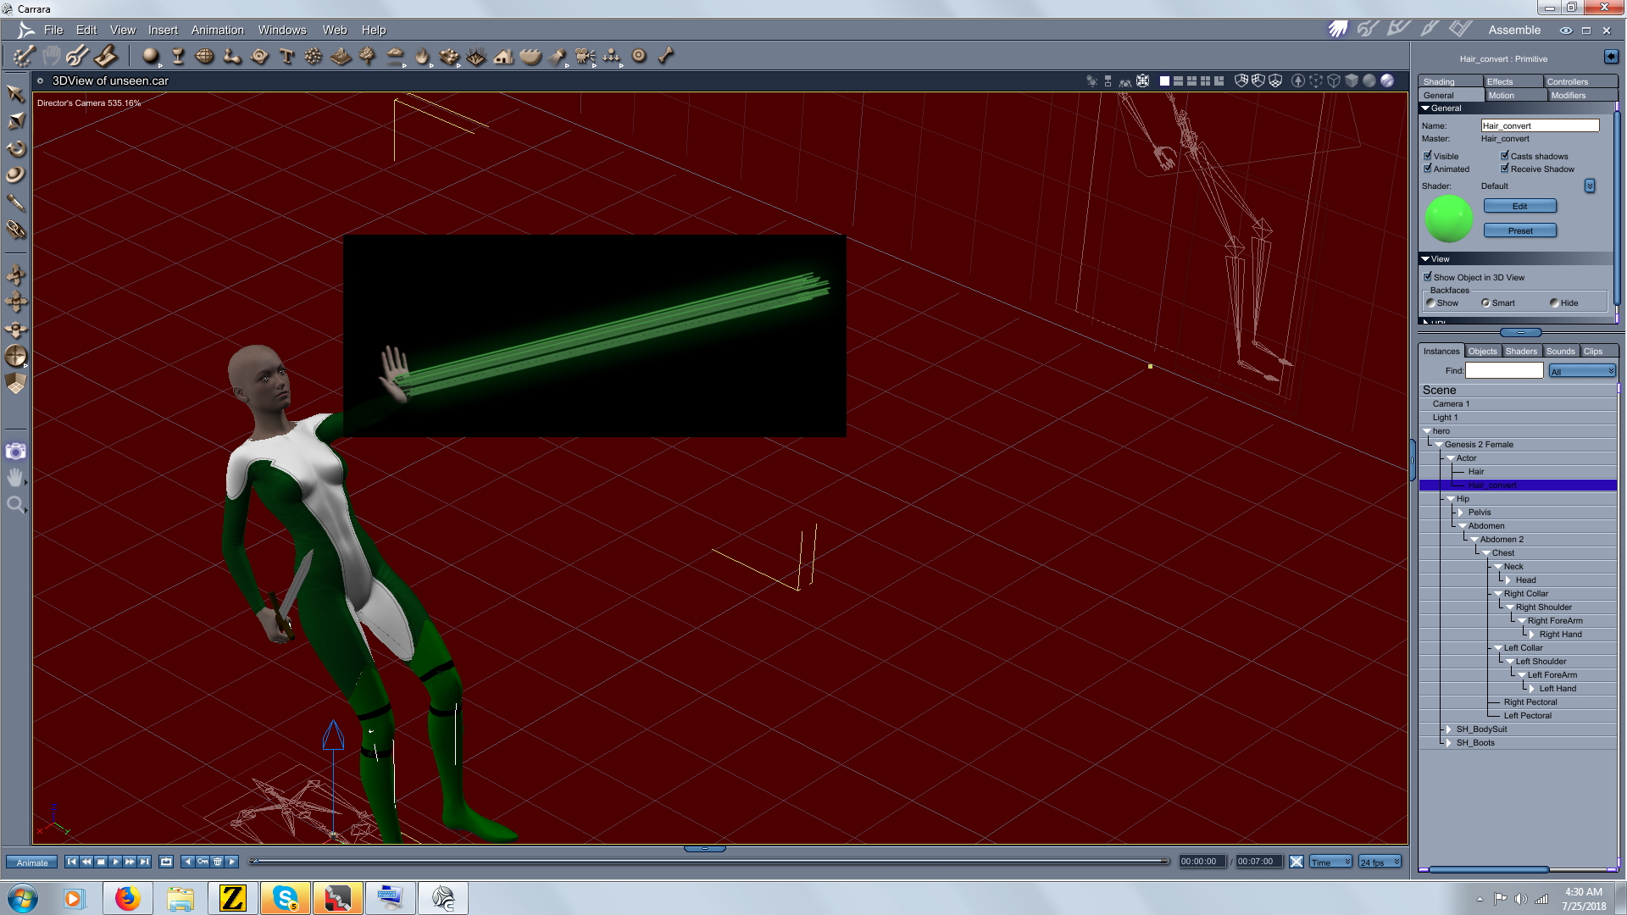
Task: Select the Text object tool
Action: tap(286, 56)
